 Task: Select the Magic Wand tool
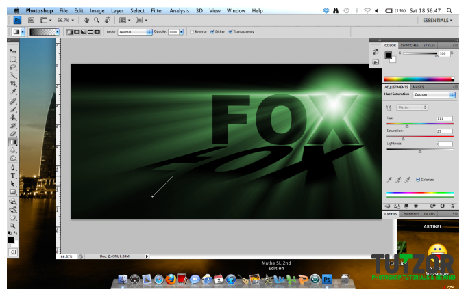tap(13, 75)
